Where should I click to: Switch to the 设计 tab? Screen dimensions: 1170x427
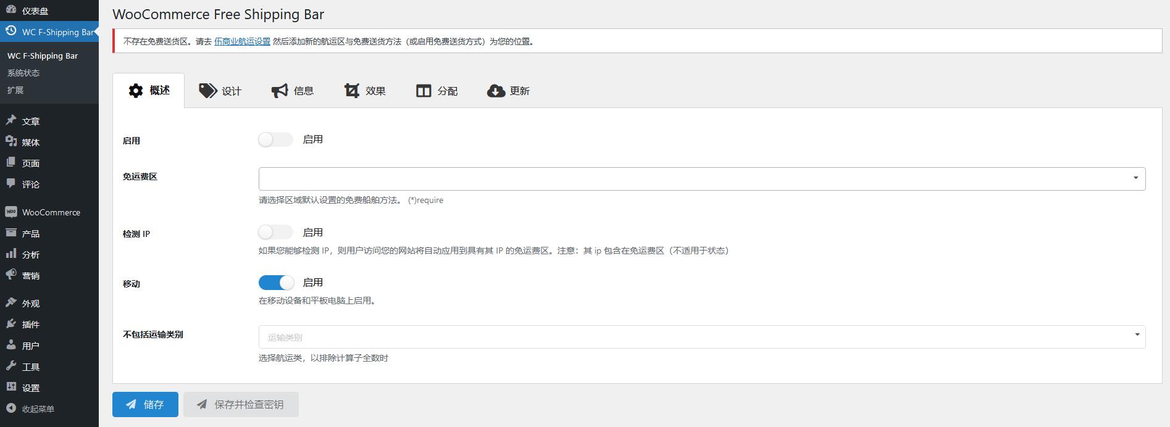point(220,91)
